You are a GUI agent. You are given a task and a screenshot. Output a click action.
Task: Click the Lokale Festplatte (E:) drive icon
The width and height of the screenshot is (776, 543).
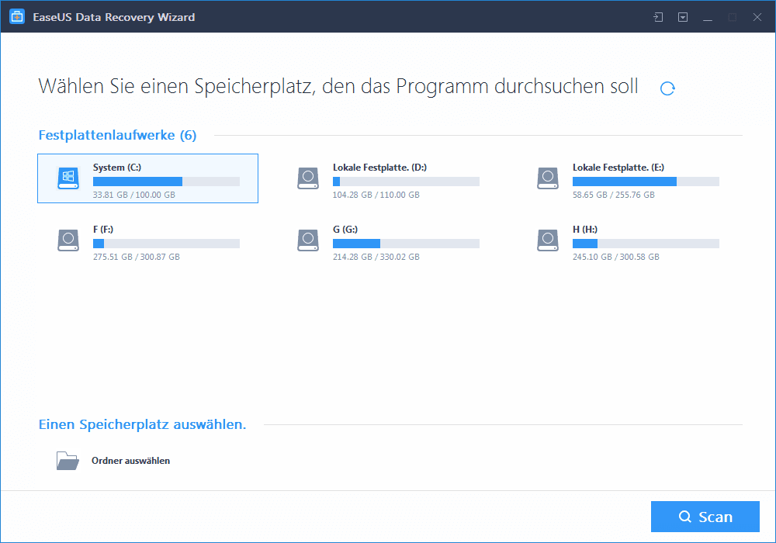548,178
